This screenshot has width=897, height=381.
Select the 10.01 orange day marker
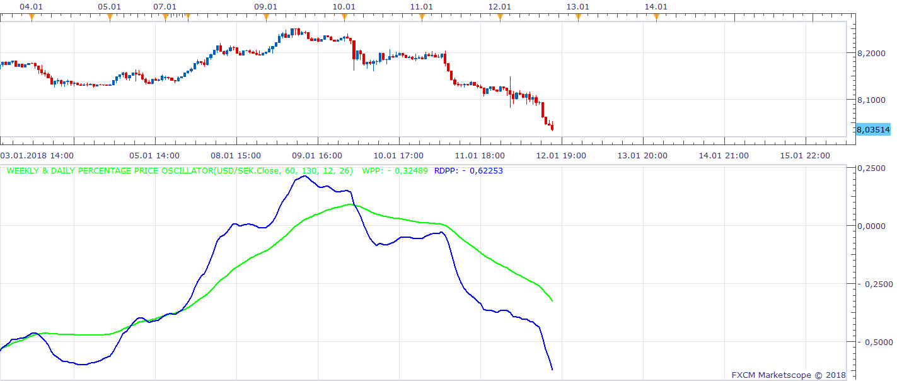pos(344,17)
